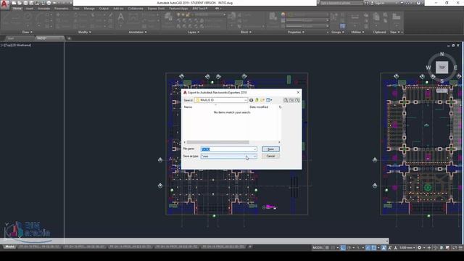Click the Save icon in quick access toolbar
Image resolution: width=464 pixels, height=261 pixels.
(x=25, y=3)
